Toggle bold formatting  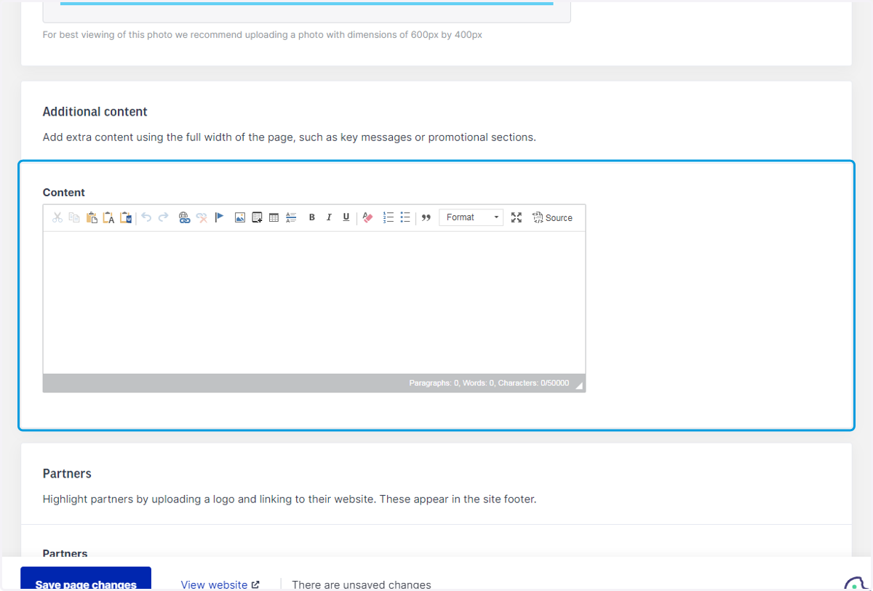click(x=312, y=217)
